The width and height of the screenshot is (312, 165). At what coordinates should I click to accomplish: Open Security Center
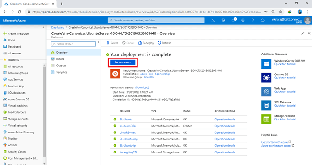click(14, 152)
